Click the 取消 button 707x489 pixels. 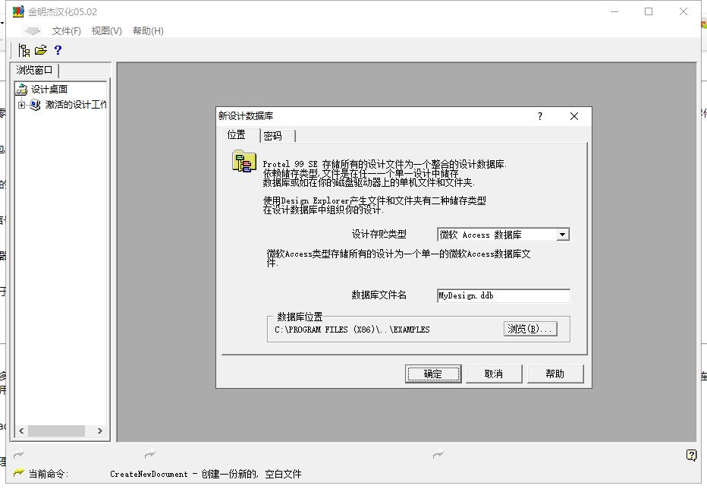494,374
